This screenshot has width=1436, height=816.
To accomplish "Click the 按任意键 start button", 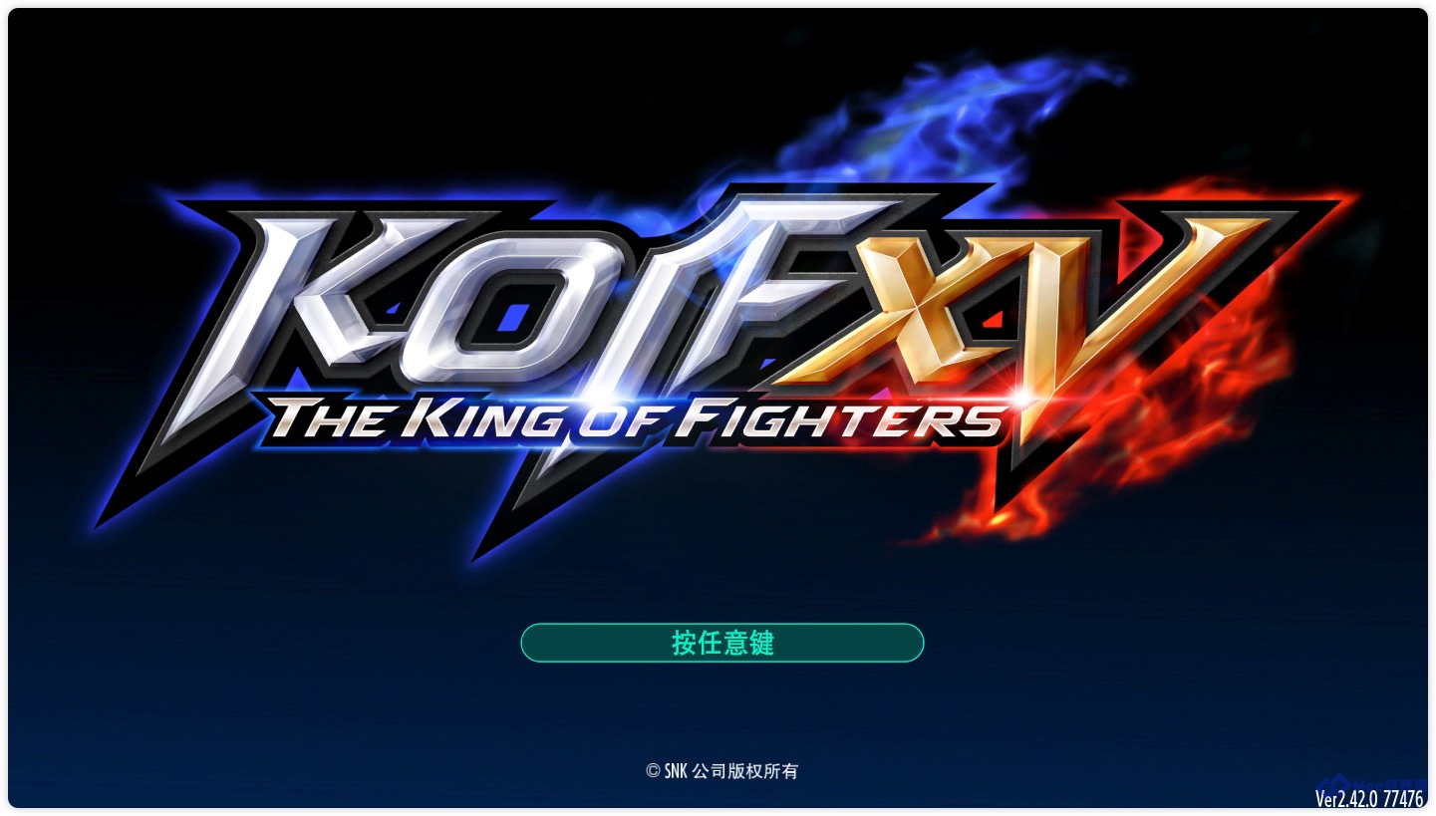I will (x=722, y=643).
